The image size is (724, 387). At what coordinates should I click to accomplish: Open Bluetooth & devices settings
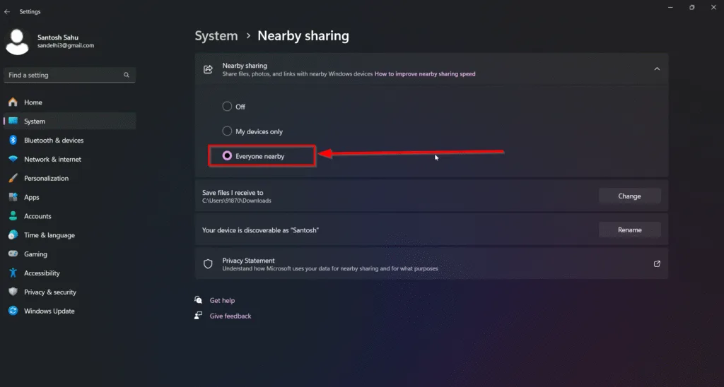click(x=69, y=140)
